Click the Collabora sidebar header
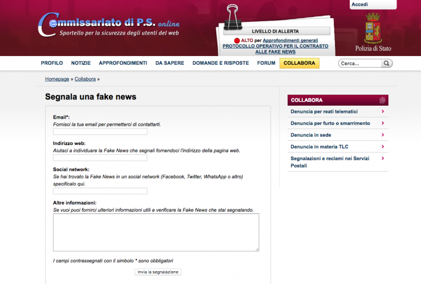The width and height of the screenshot is (421, 284). tap(338, 100)
